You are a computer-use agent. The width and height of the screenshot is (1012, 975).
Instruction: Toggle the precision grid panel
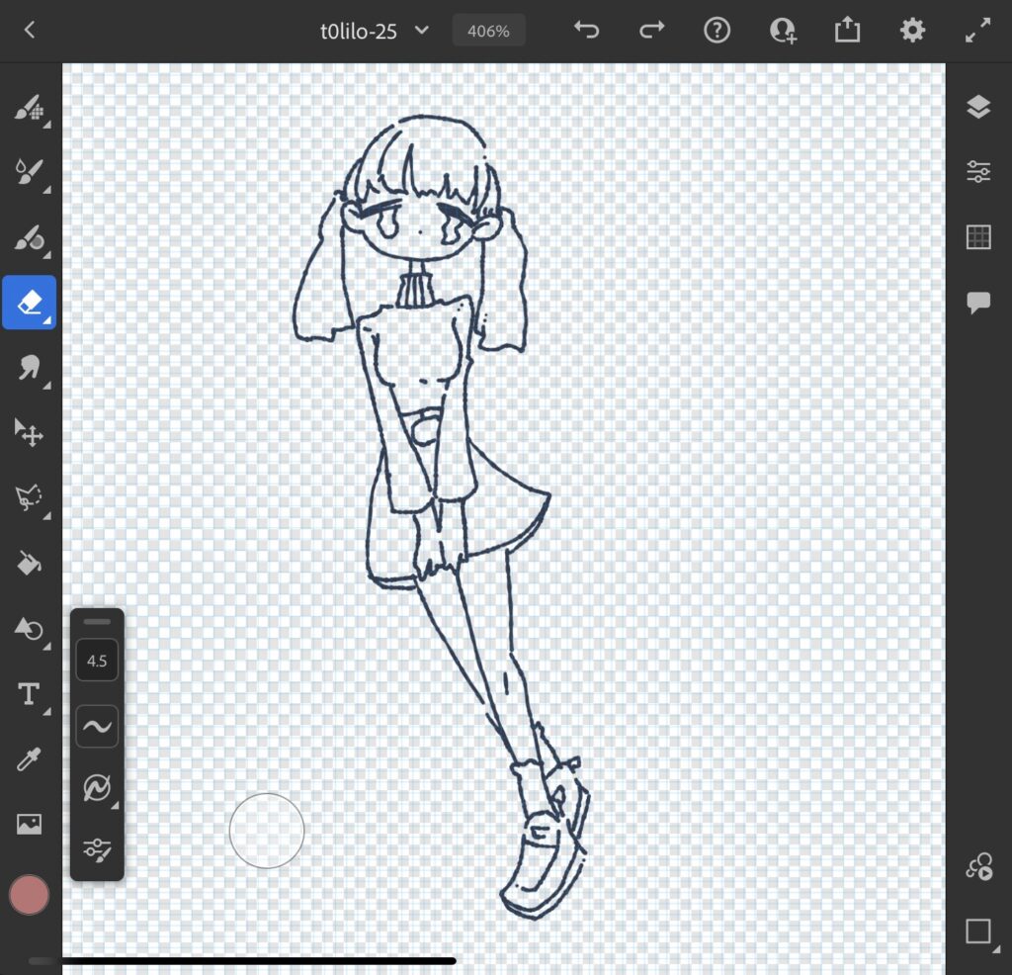[x=977, y=237]
